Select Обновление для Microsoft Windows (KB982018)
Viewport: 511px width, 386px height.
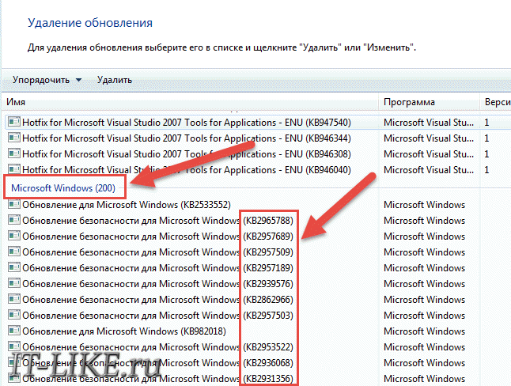tap(124, 331)
